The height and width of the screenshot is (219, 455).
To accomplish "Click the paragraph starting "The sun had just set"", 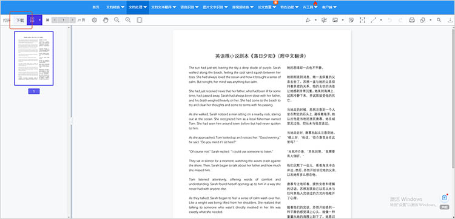I will pos(235,74).
